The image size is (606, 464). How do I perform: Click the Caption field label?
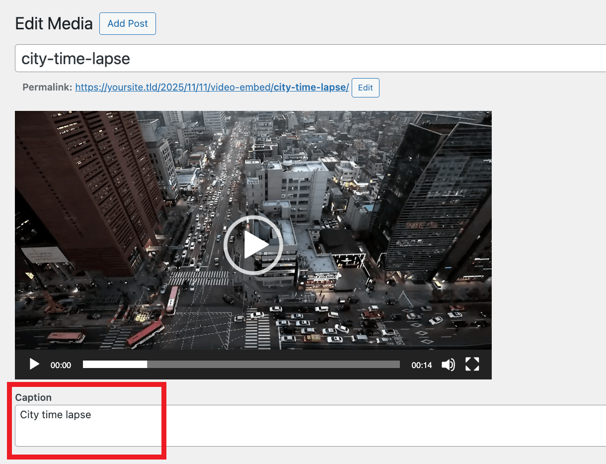click(33, 397)
